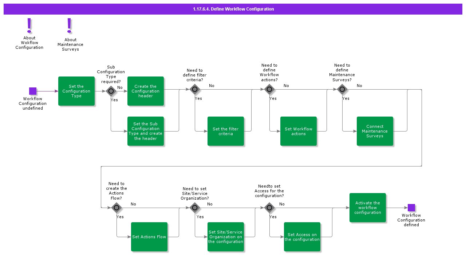Select the Create the Configuration header box
Screen dimensions: 466x255
coord(146,91)
